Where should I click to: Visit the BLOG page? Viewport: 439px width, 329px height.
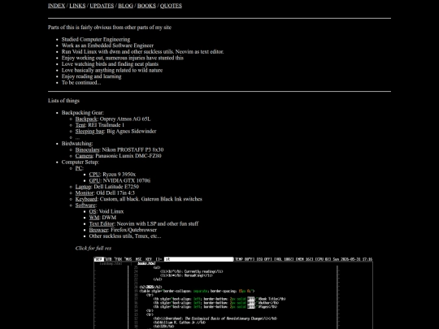tap(125, 6)
